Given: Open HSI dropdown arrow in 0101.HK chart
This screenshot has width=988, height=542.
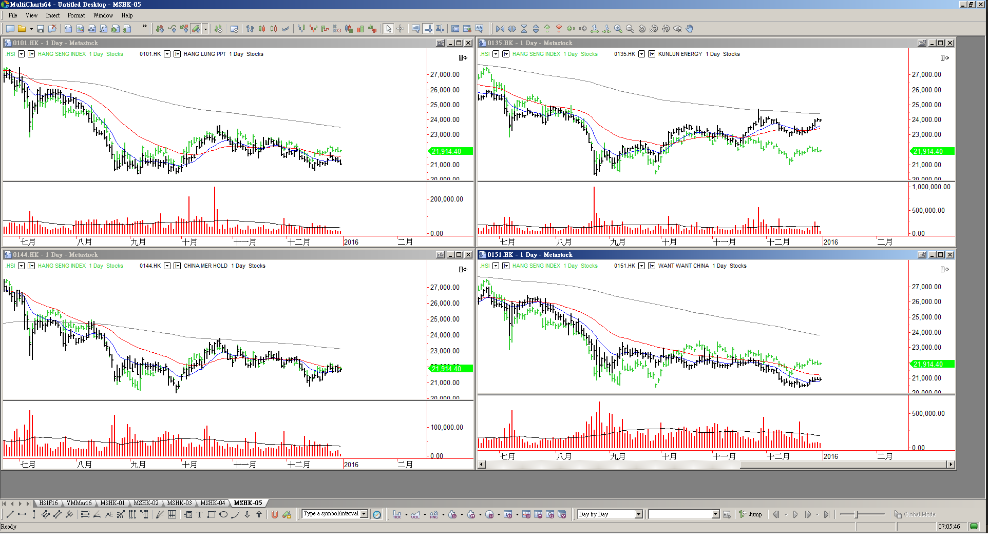Looking at the screenshot, I should 21,54.
